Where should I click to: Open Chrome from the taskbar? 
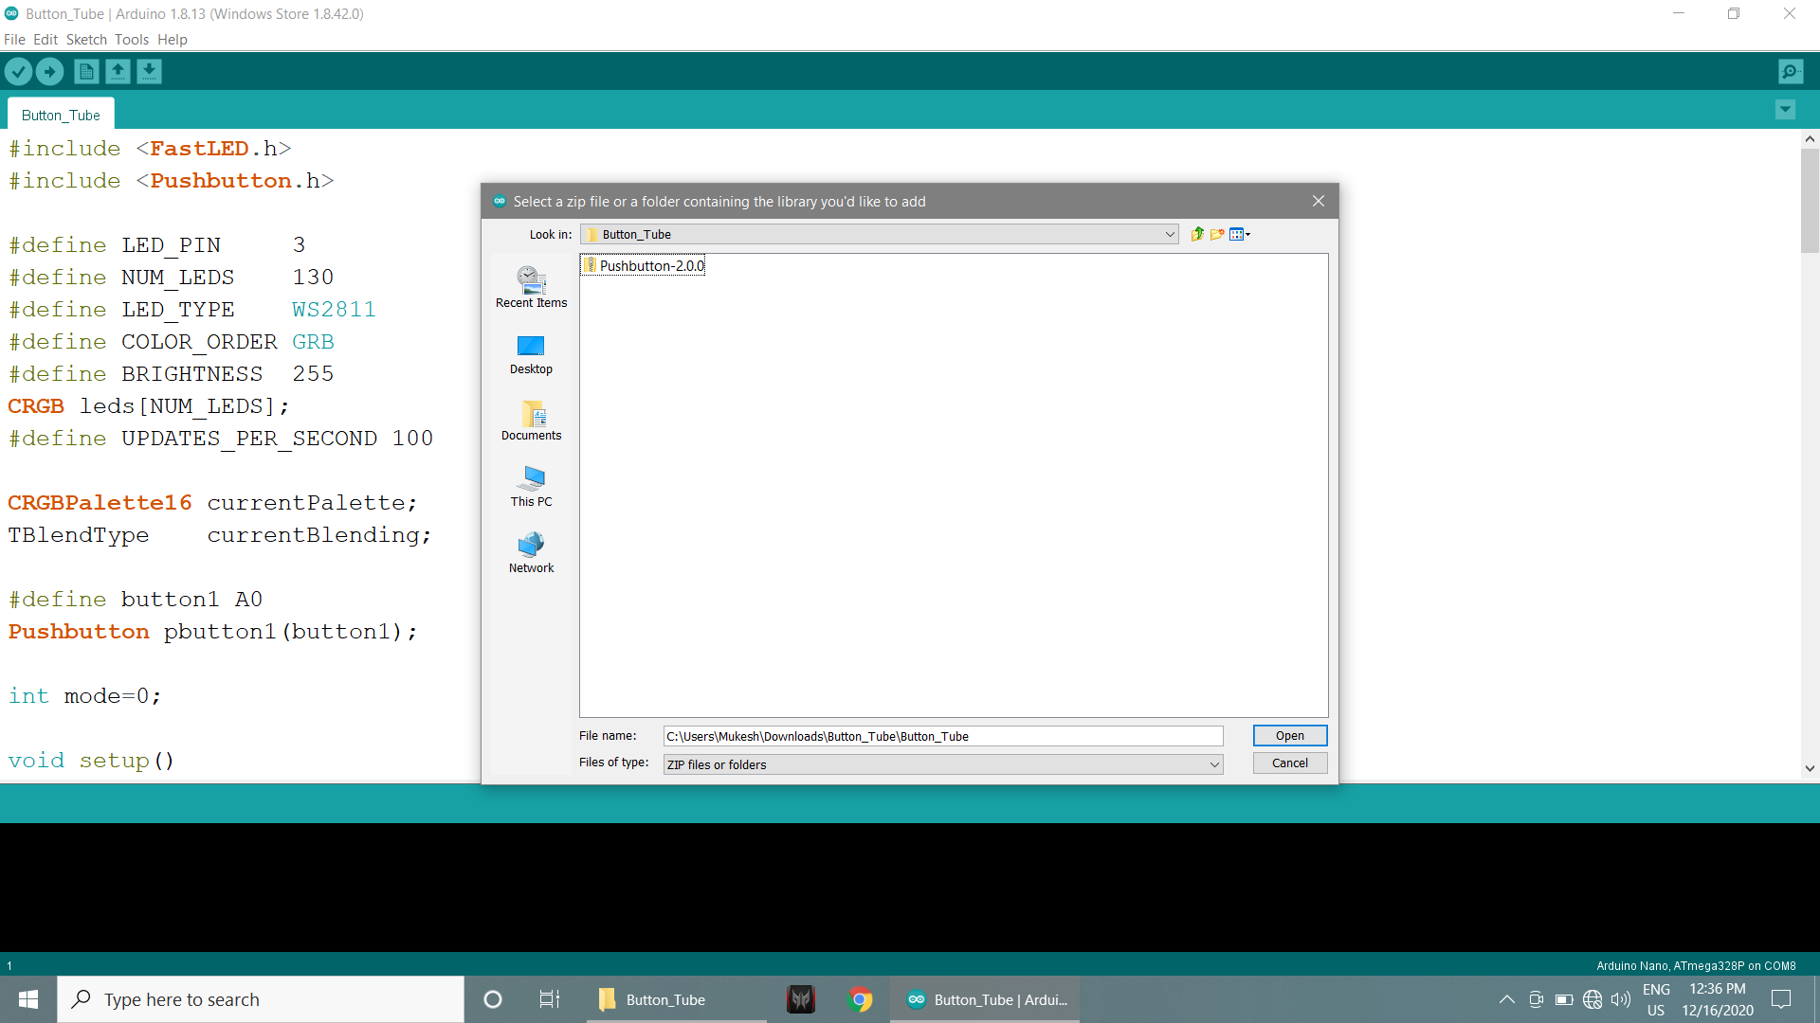pos(861,999)
